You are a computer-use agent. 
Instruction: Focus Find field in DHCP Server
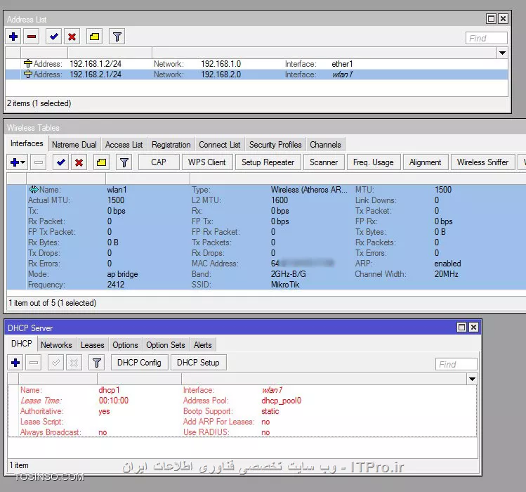[456, 364]
